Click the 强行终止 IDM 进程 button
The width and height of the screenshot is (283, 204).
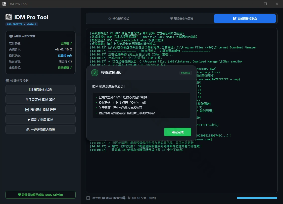[x=40, y=110]
